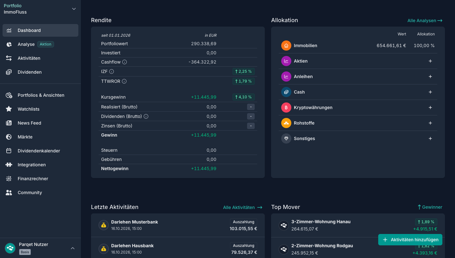Click the Aktivitäten hinzufügen button
This screenshot has width=455, height=258.
[410, 240]
